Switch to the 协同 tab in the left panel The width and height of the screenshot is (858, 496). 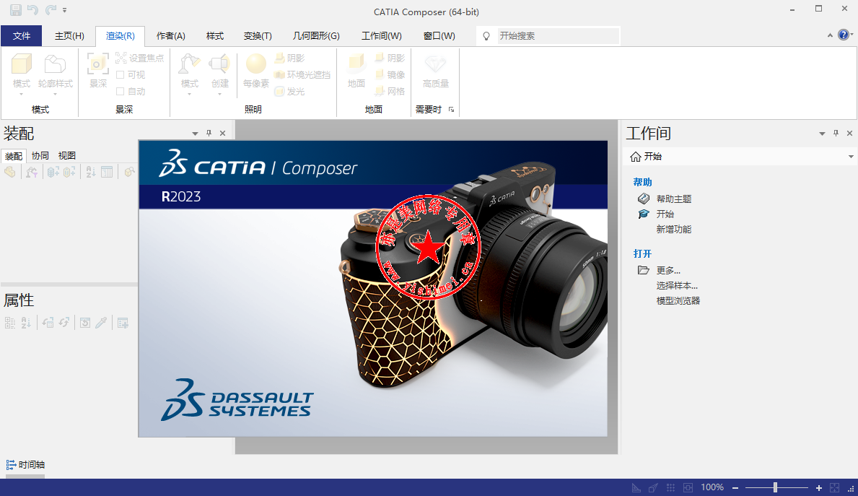click(40, 156)
